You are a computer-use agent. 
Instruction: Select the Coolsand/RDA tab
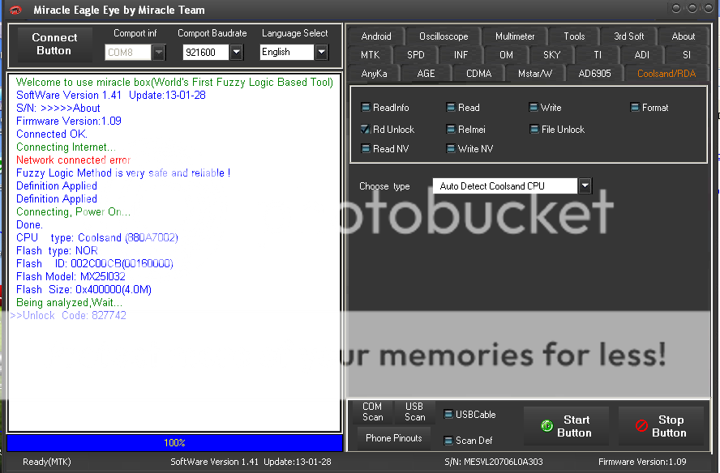click(666, 74)
